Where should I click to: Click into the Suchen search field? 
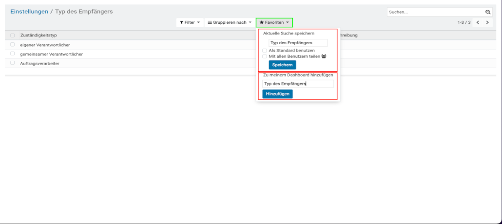[435, 12]
